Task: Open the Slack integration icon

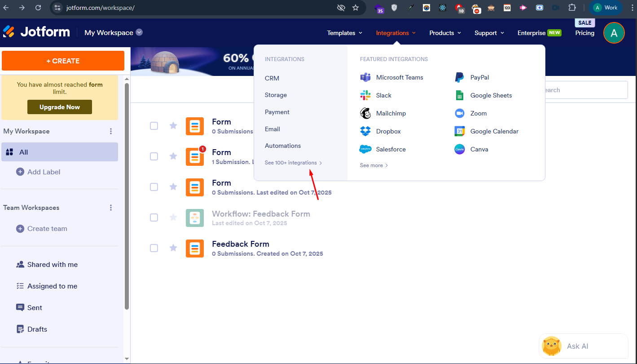Action: [x=365, y=95]
